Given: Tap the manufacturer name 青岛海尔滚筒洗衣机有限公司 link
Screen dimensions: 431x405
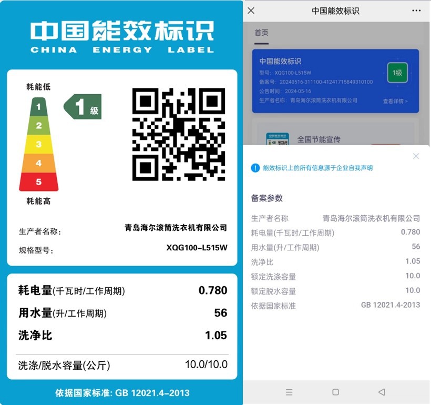Looking at the screenshot, I should [371, 217].
